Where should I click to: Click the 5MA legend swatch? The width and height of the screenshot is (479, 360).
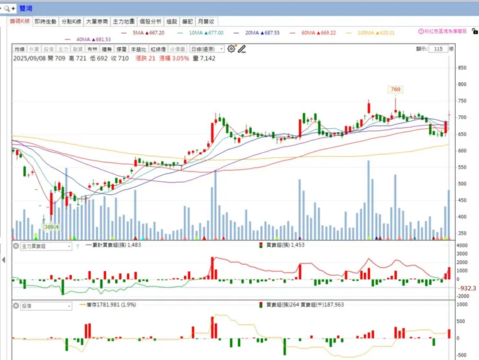124,33
